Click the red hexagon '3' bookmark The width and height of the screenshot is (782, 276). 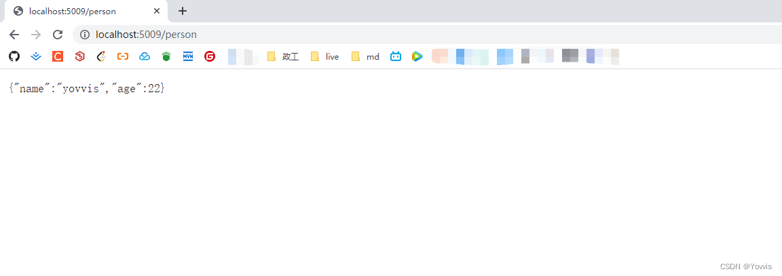point(79,56)
